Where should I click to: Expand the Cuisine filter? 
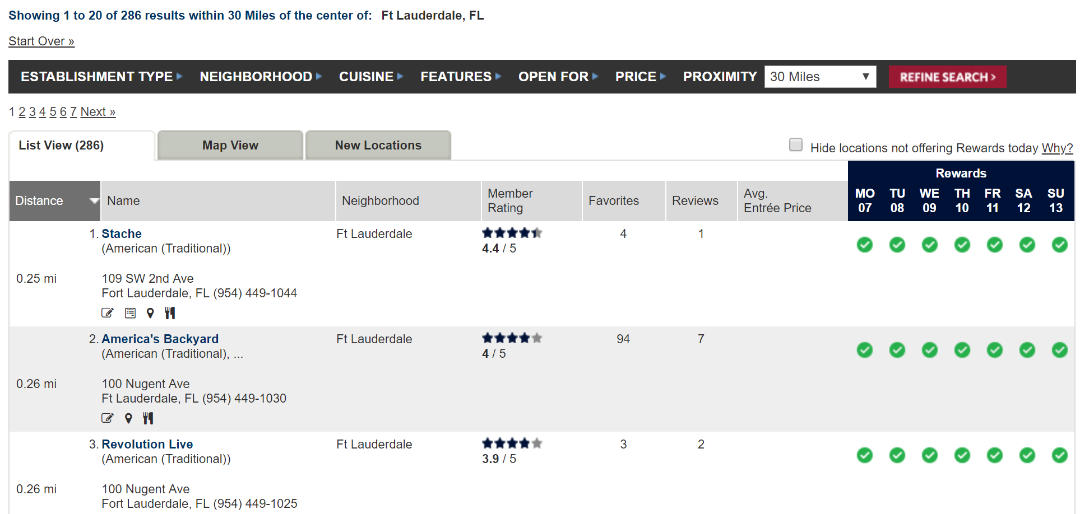pyautogui.click(x=371, y=77)
